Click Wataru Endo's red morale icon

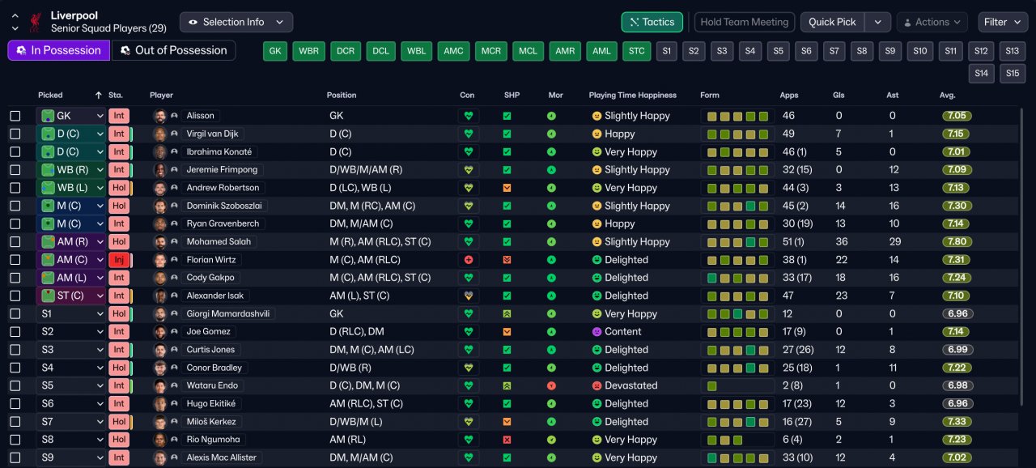551,385
